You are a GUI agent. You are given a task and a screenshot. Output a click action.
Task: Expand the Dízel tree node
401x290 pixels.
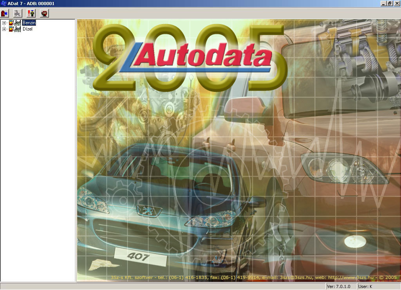coord(4,29)
